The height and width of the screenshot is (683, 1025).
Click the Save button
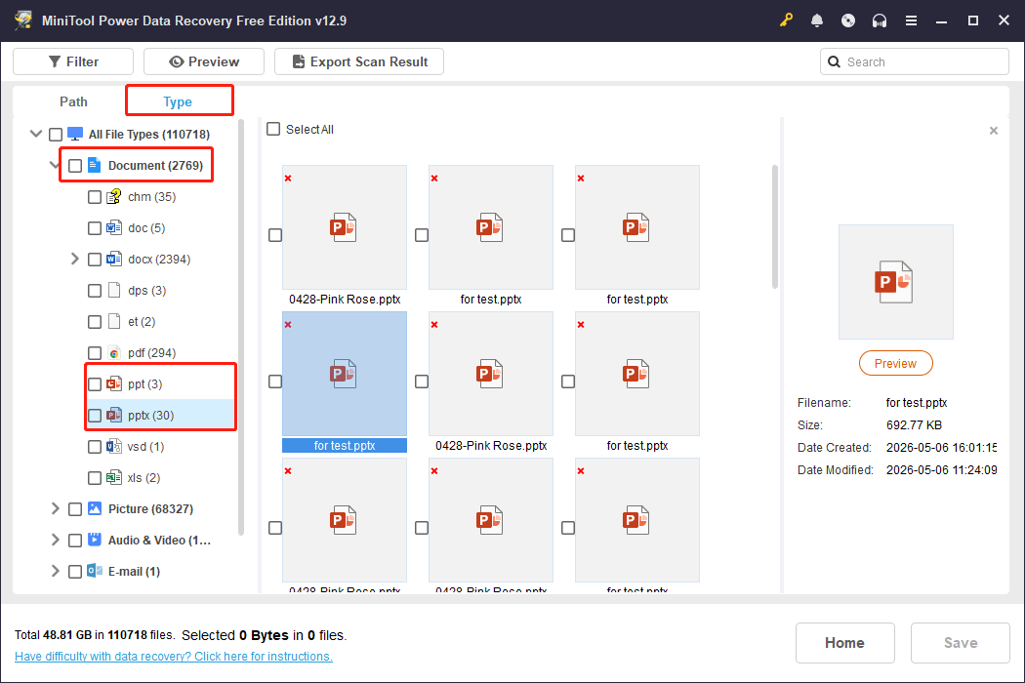click(961, 642)
